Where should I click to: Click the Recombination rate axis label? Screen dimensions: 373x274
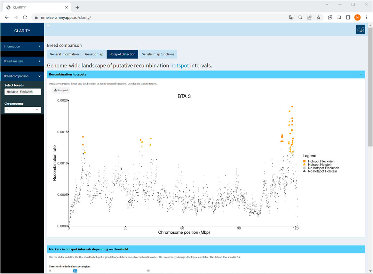coord(55,163)
